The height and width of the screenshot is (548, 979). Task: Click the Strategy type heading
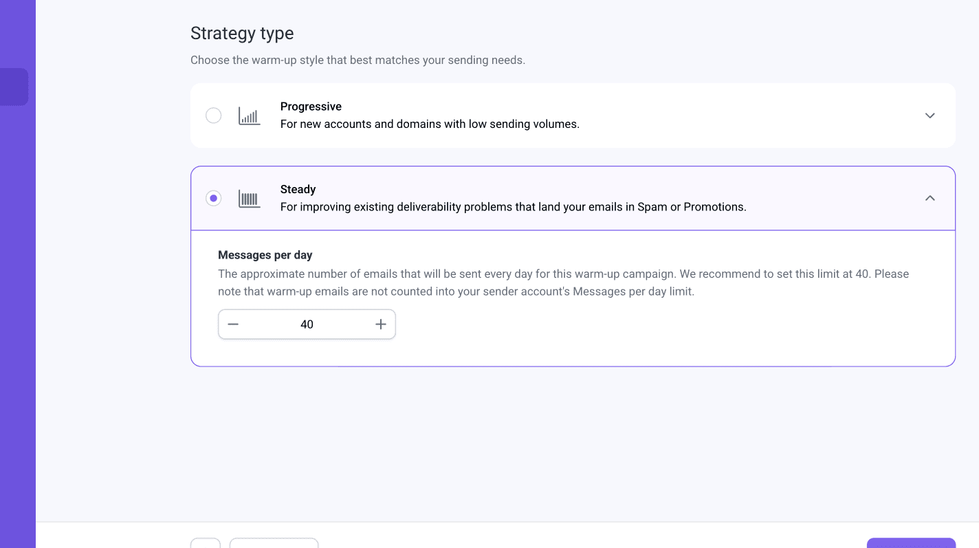click(x=242, y=33)
